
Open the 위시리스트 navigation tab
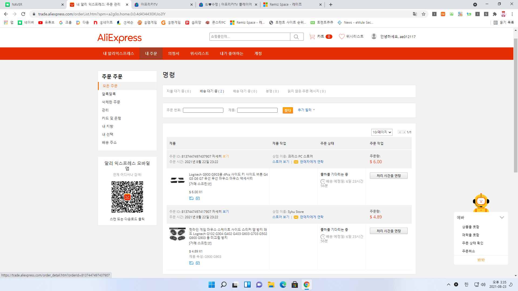point(199,54)
